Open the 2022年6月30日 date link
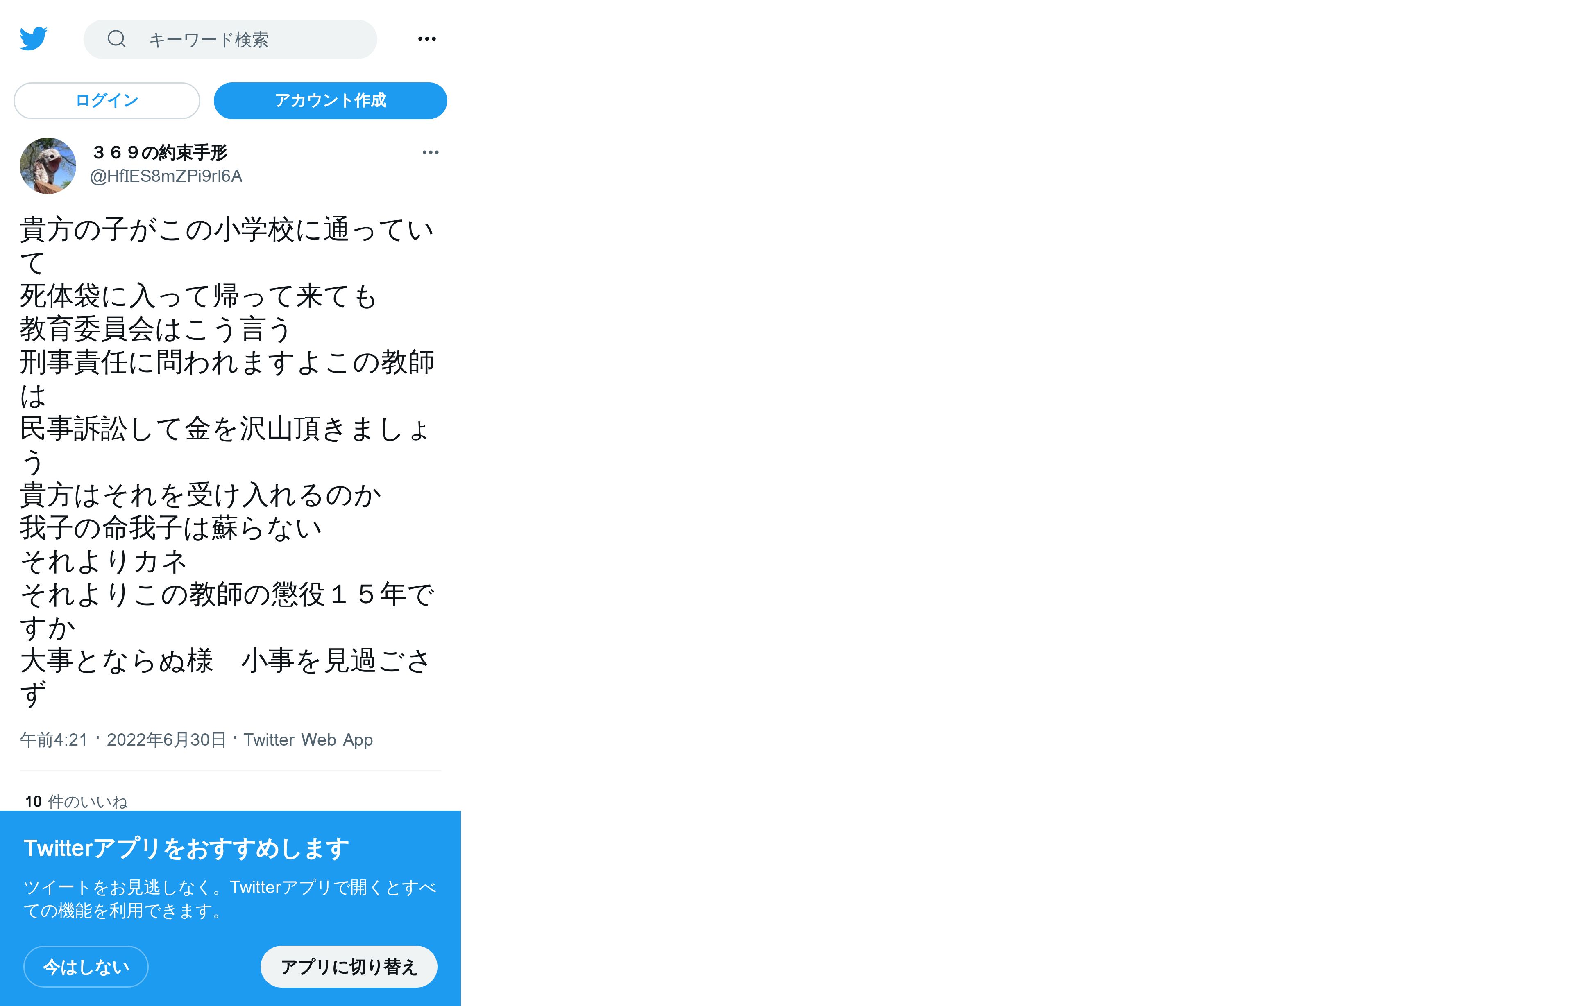Image resolution: width=1578 pixels, height=1006 pixels. 166,739
